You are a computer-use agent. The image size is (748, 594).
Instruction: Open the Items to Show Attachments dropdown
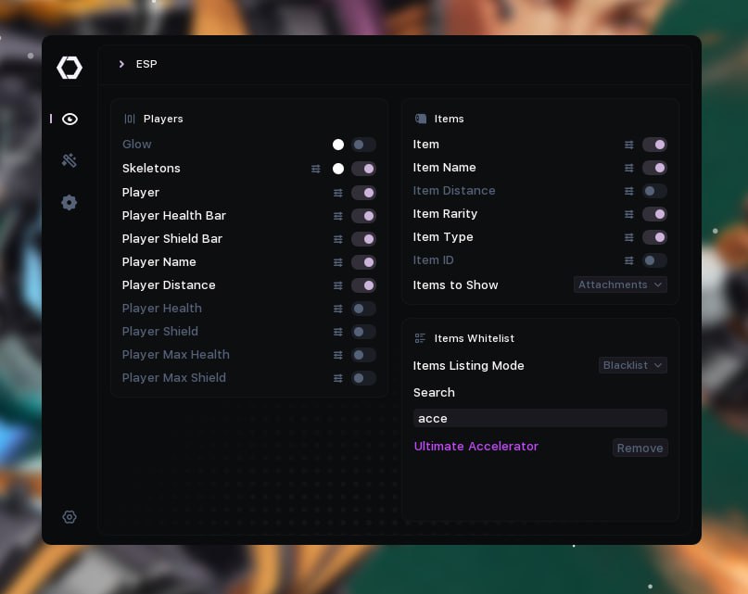coord(620,284)
